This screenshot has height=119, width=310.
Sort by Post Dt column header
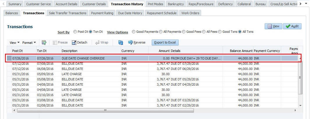pyautogui.click(x=24, y=51)
